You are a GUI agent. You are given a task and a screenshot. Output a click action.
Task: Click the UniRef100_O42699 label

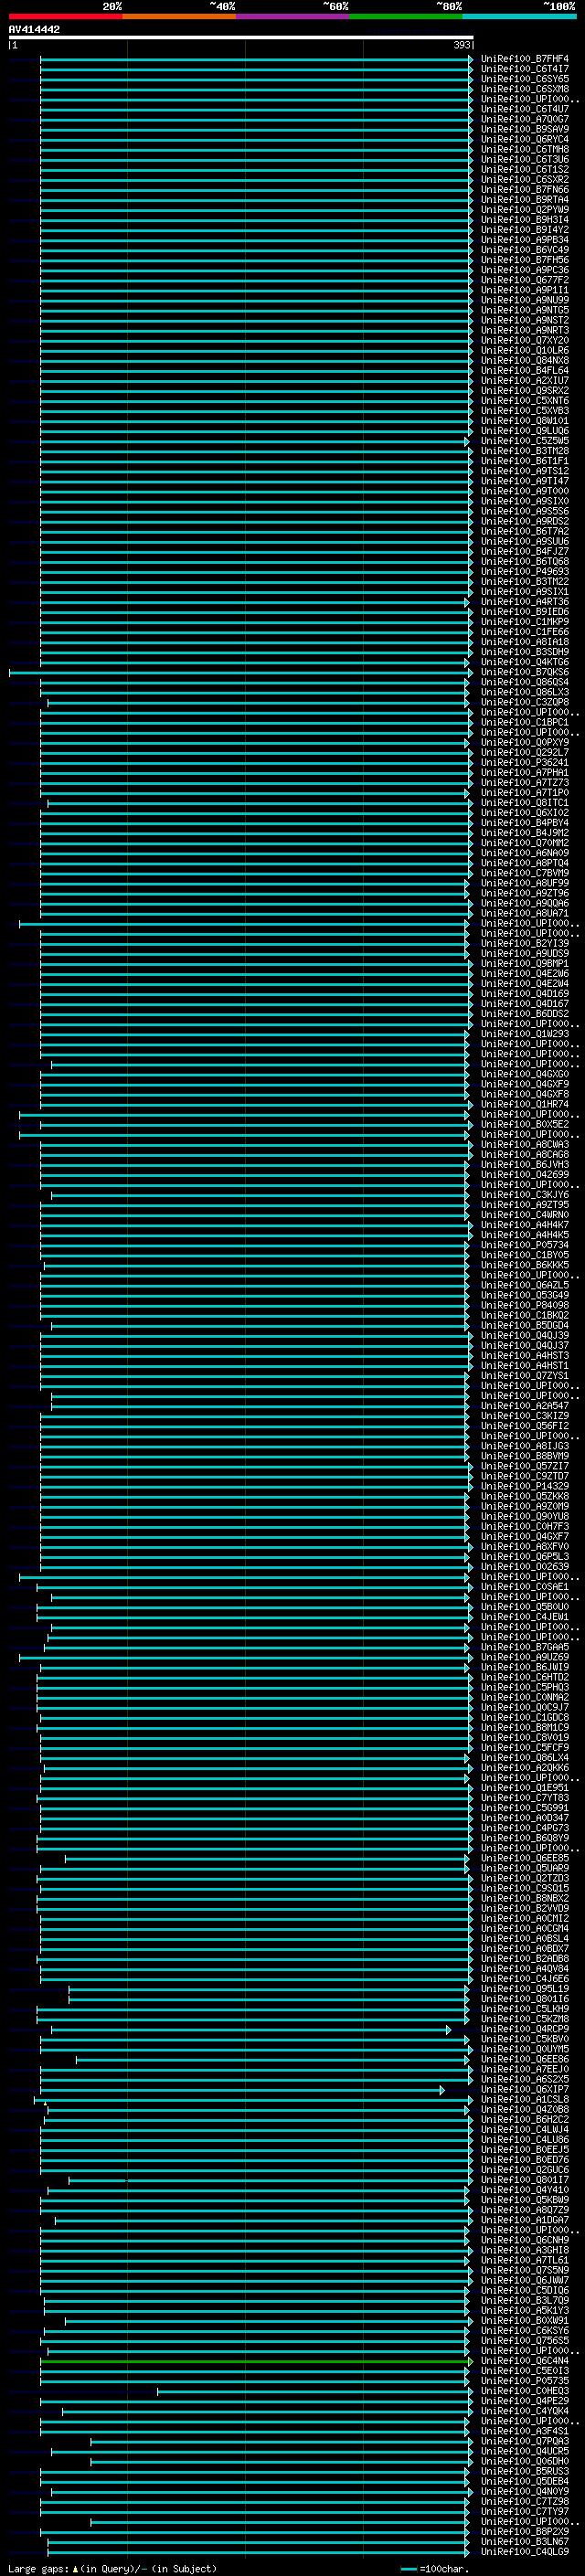[x=524, y=1174]
